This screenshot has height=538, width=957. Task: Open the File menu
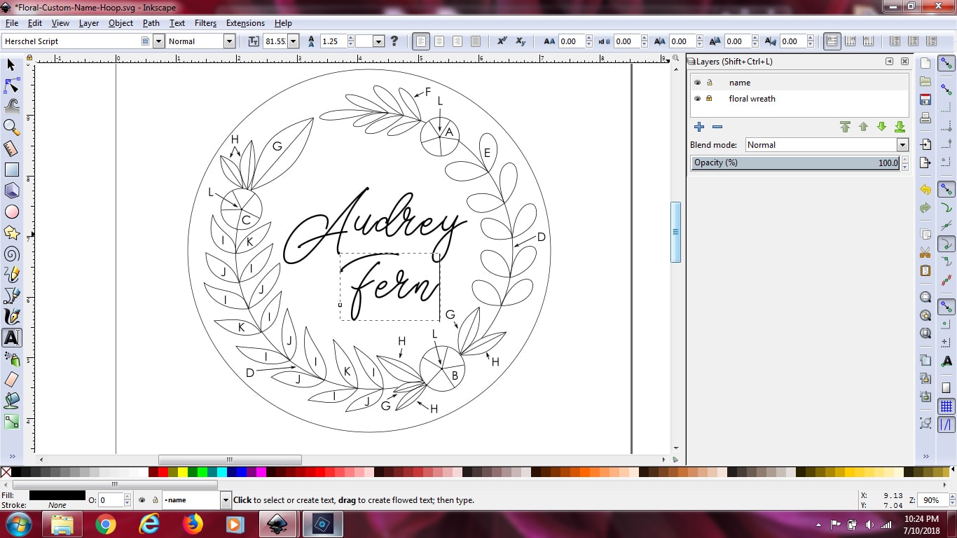click(x=12, y=23)
